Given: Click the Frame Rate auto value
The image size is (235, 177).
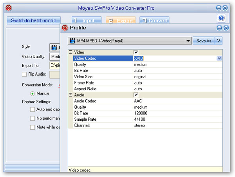Looking at the screenshot, I should tap(138, 83).
